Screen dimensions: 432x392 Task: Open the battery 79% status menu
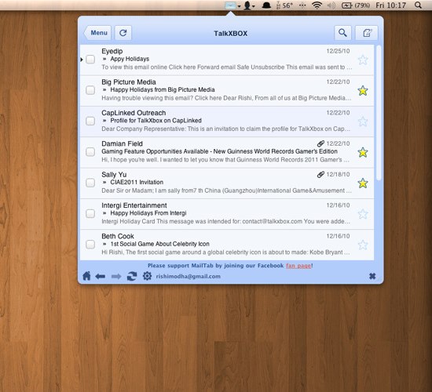tap(356, 5)
